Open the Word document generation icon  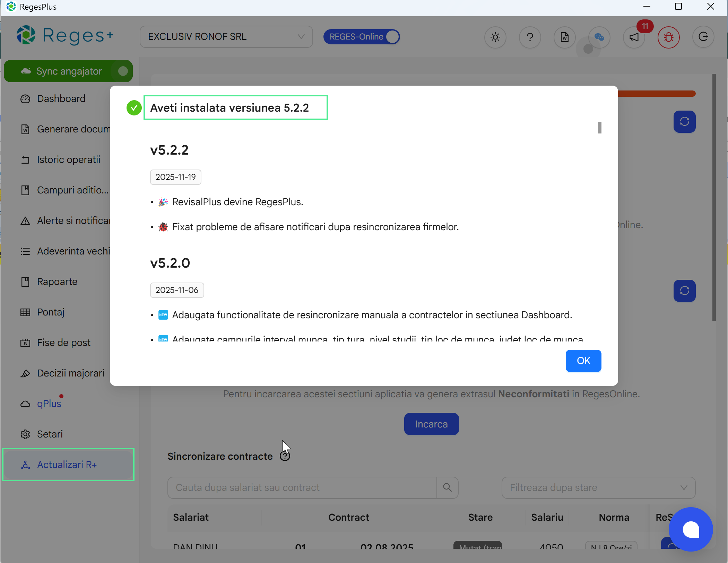564,37
